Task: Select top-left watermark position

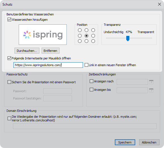Action: pos(80,30)
